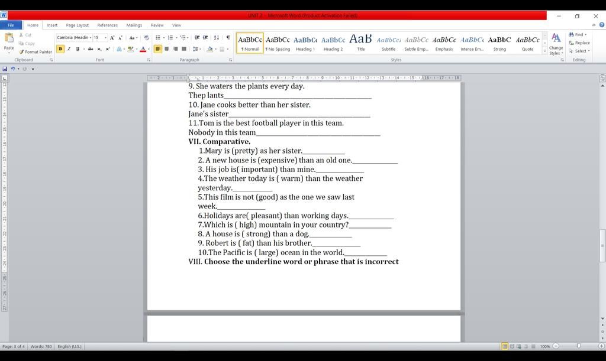Toggle Align Text Left button

coord(157,49)
